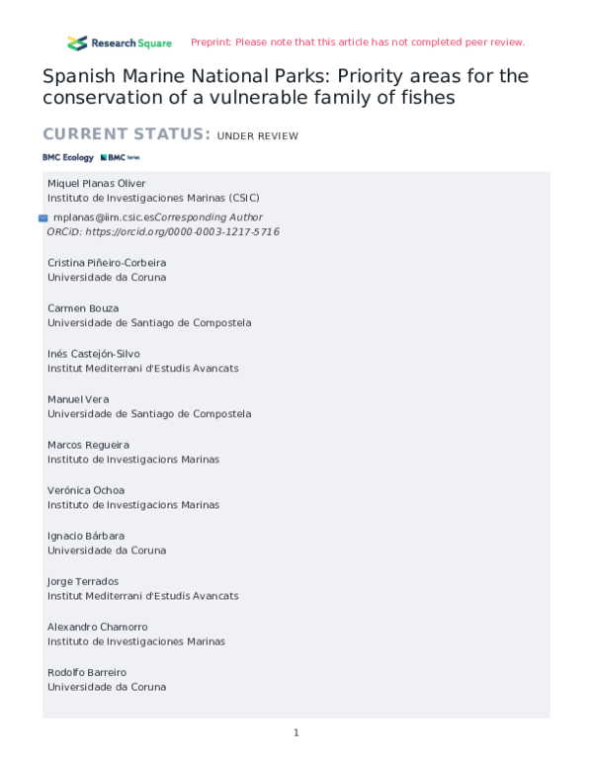Select author name Cristina Piñeiro-Corbeira
593x767 pixels.
[107, 263]
